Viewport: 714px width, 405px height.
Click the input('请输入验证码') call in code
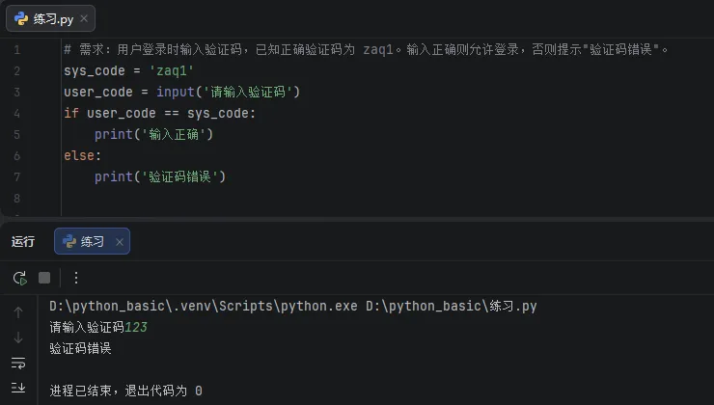228,92
